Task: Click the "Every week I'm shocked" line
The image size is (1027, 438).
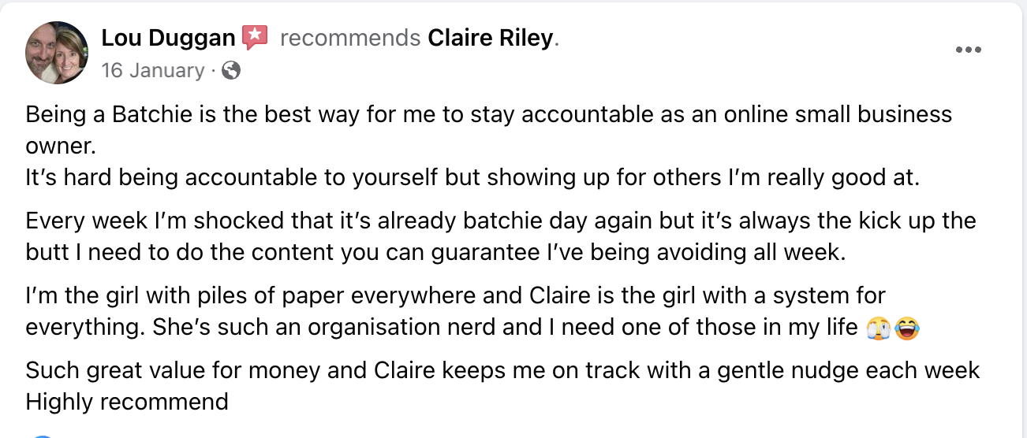Action: (501, 221)
